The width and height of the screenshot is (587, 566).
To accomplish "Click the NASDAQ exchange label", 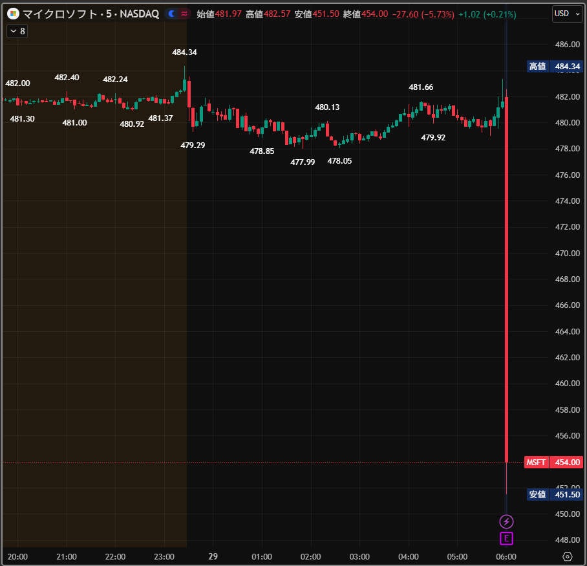I will coord(139,14).
